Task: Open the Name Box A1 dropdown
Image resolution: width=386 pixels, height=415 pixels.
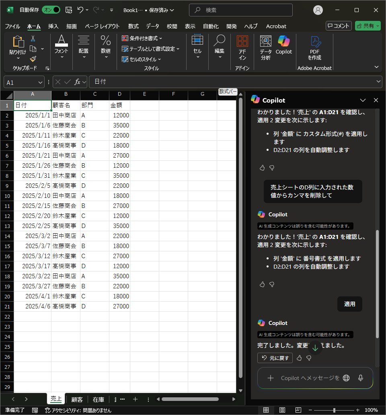Action: click(40, 82)
